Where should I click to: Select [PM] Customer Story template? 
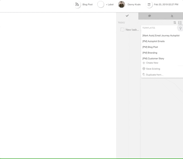[x=153, y=59]
